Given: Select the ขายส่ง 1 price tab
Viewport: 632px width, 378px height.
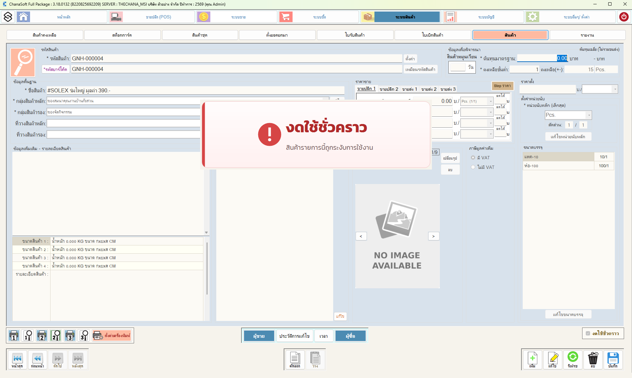Looking at the screenshot, I should point(409,89).
